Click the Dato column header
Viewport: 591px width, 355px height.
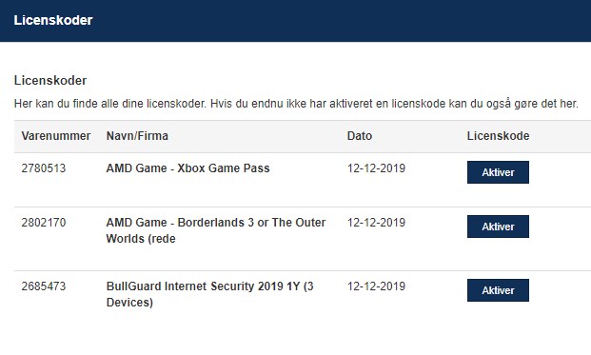pyautogui.click(x=359, y=136)
